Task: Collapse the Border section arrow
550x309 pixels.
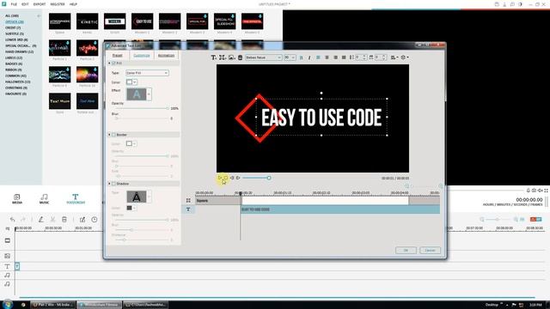Action: point(109,135)
